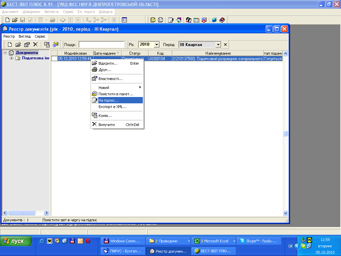Viewport: 341px width, 256px height.
Task: Open the calendar icon in main toolbar
Action: tap(204, 20)
